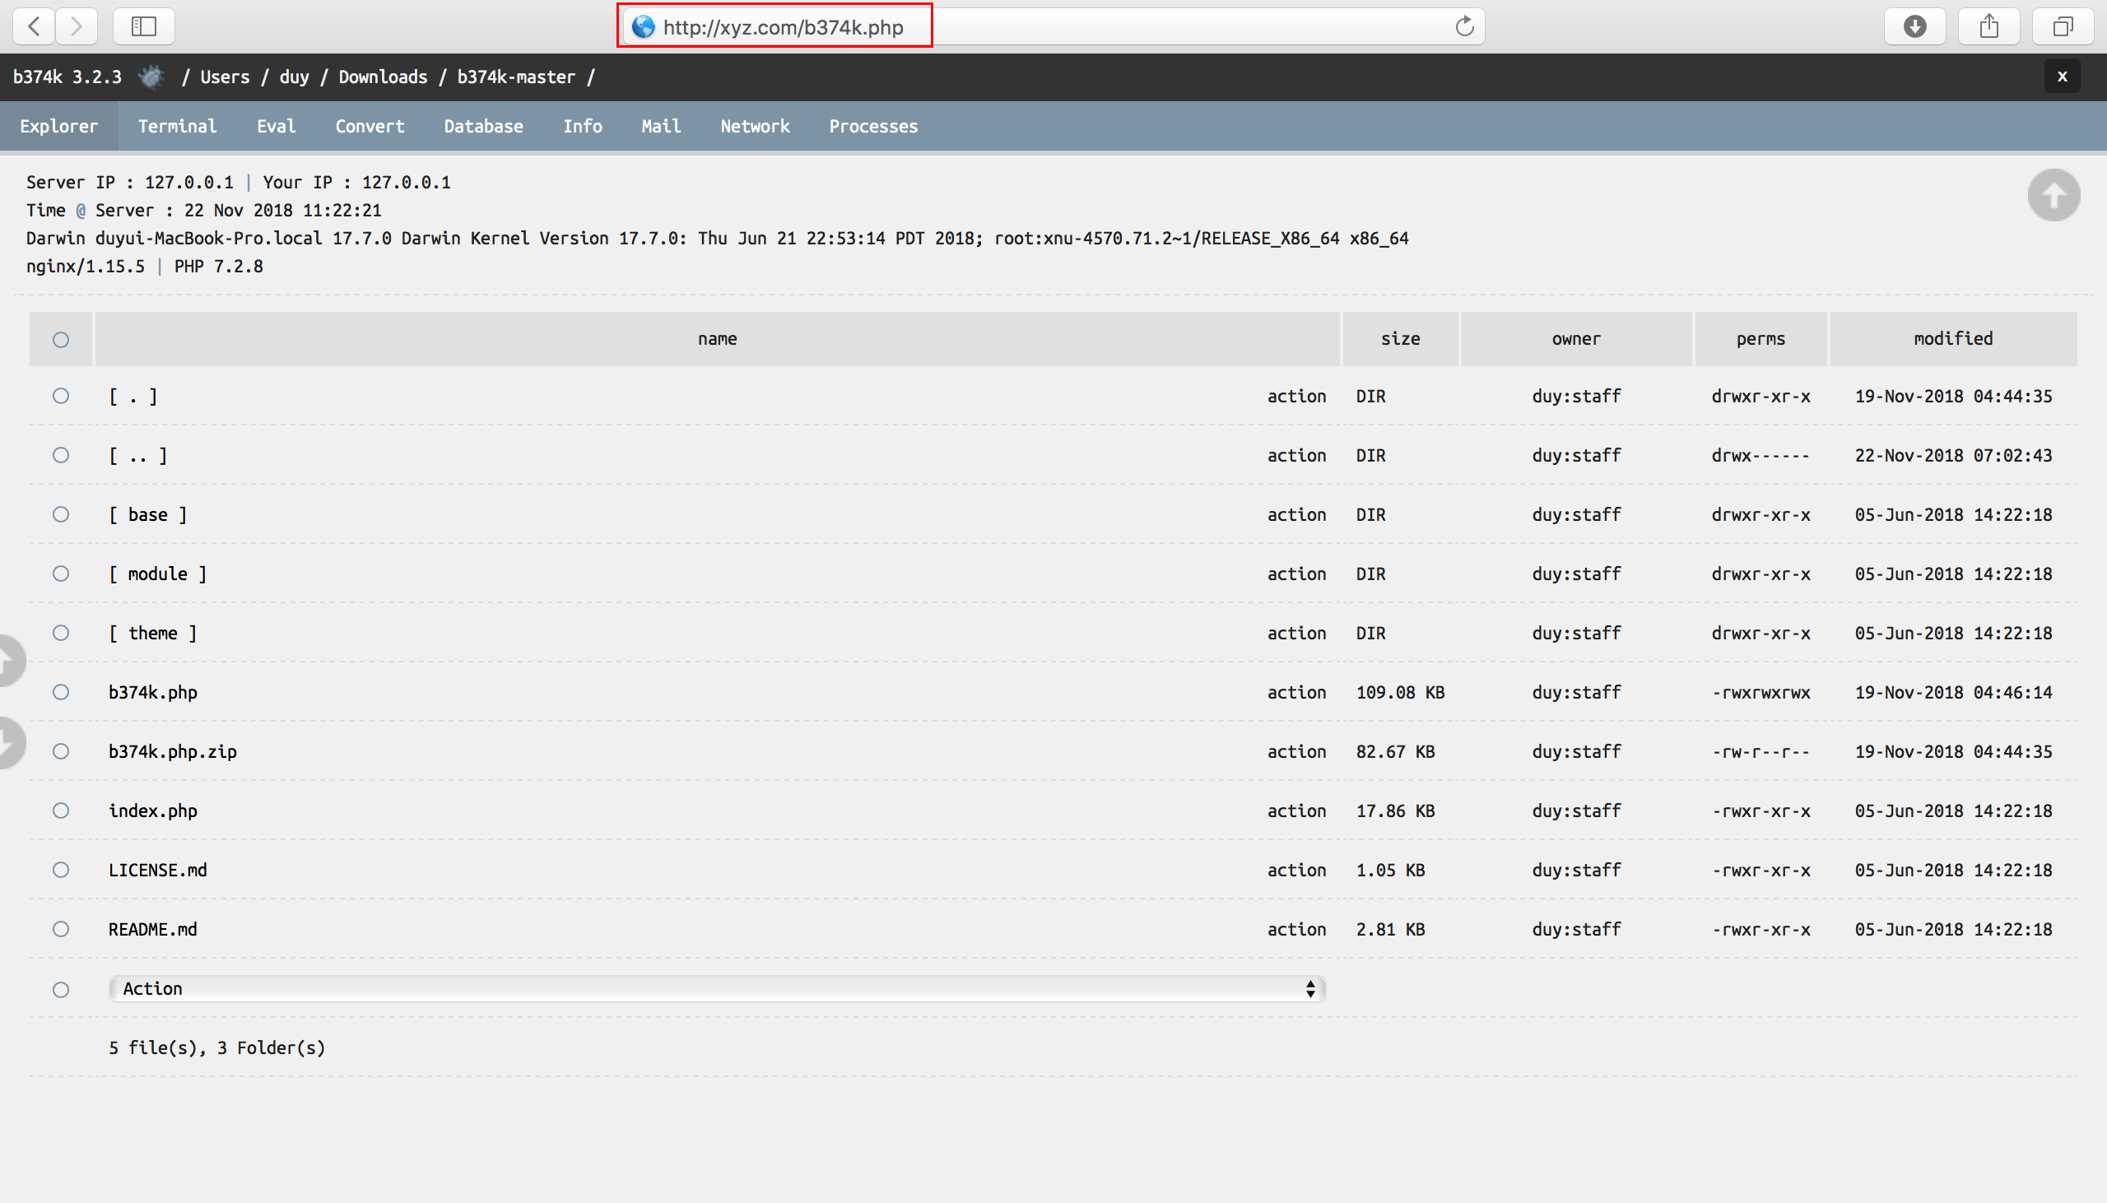Select the checkbox for b374k.php
This screenshot has width=2107, height=1203.
coord(61,692)
